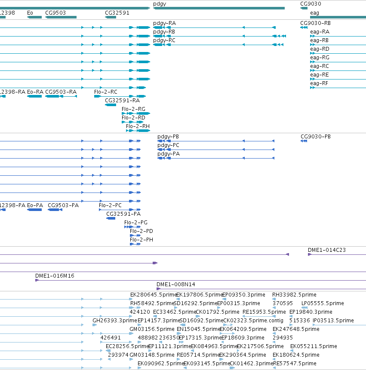Viewport: 366px width, 370px height.
Task: Select the EK197806.5prime EST label
Action: tap(200, 295)
